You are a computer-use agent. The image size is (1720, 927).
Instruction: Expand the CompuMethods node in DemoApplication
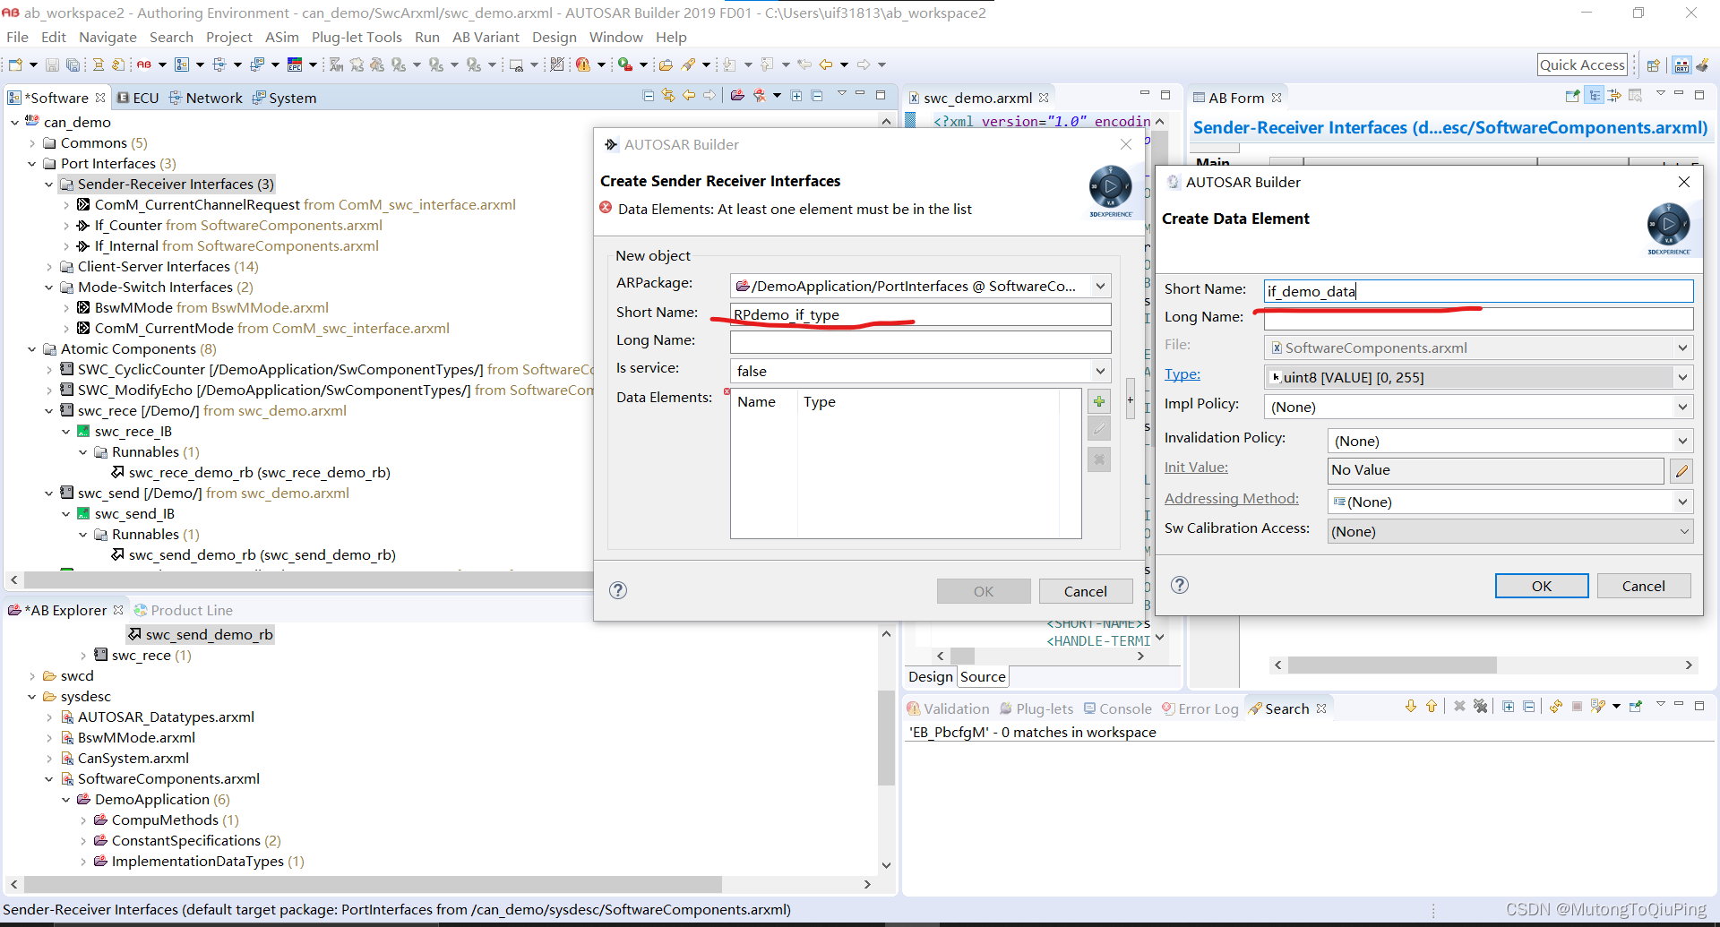82,820
